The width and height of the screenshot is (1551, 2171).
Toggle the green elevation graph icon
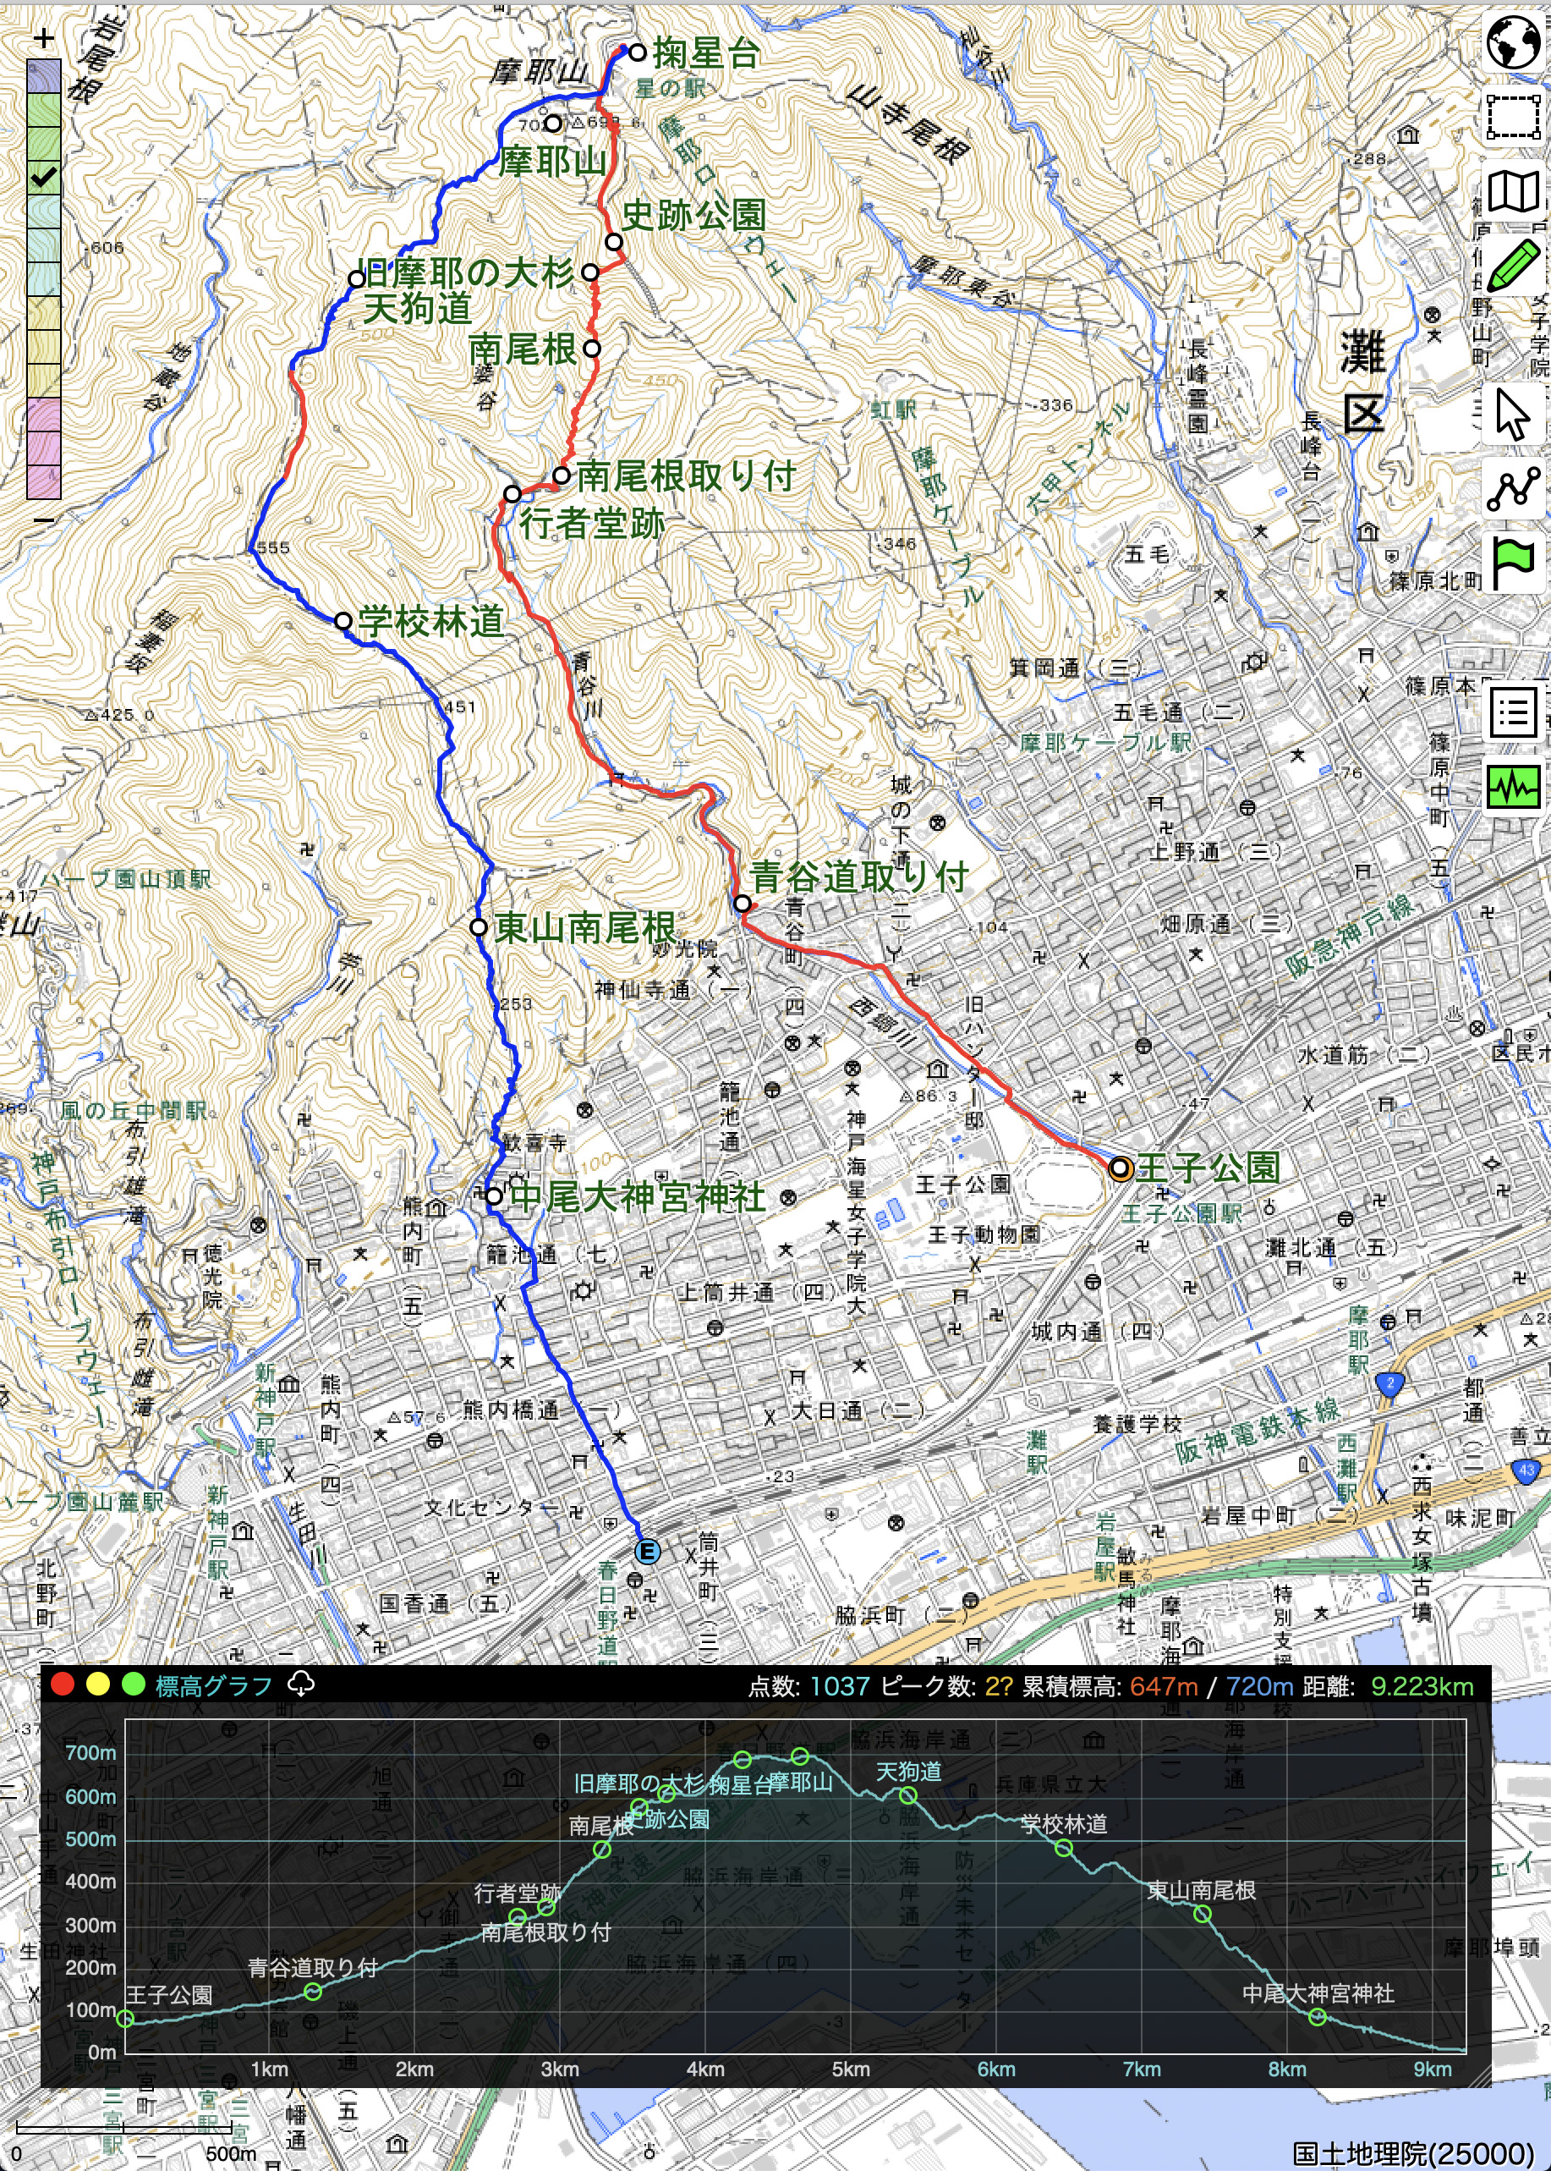tap(1514, 788)
